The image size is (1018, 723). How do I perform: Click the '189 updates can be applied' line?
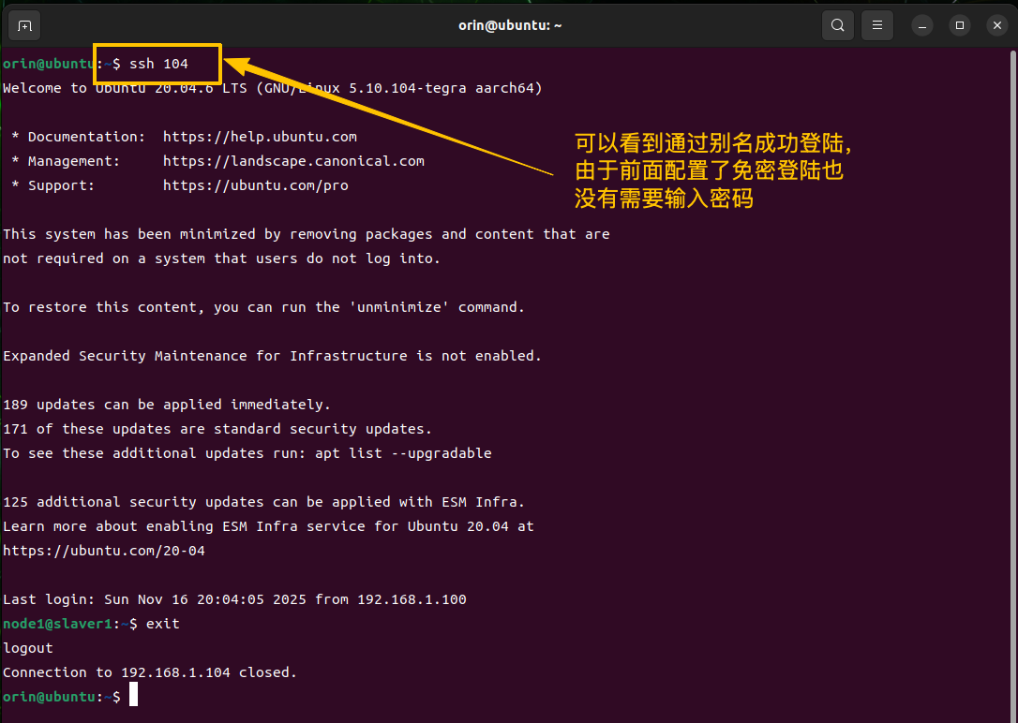click(167, 405)
